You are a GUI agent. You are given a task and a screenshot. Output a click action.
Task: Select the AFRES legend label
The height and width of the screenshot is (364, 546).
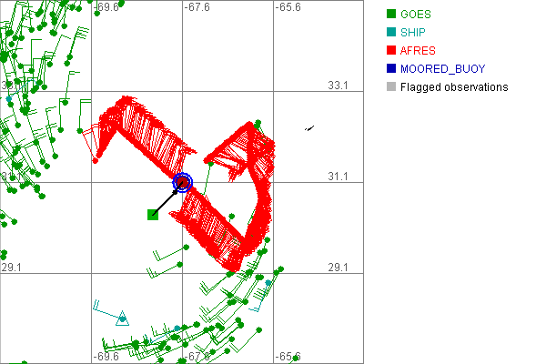[x=417, y=51]
